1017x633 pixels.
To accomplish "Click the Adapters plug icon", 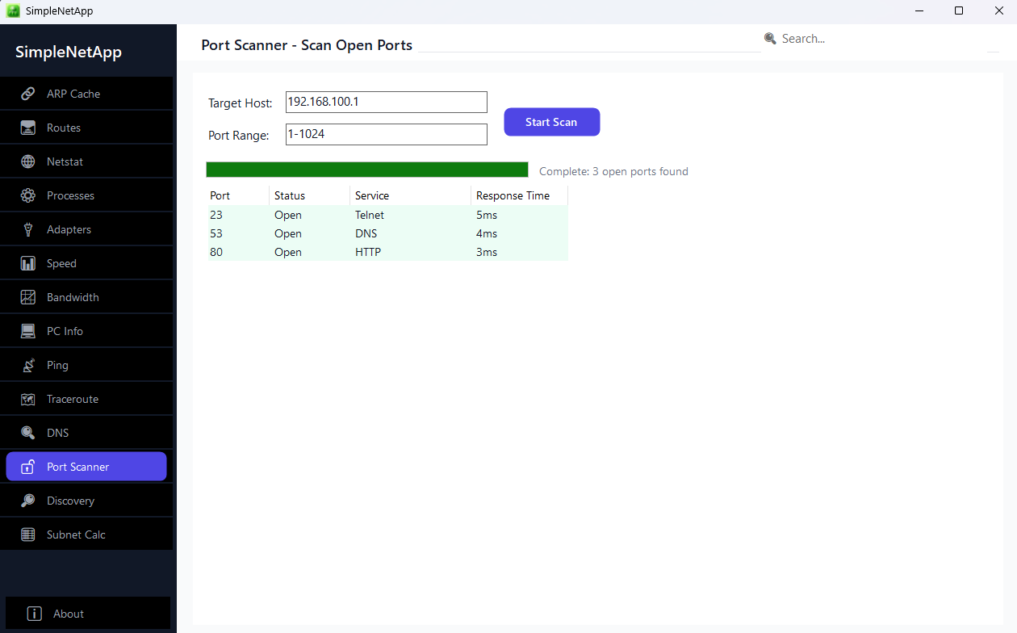I will tap(28, 229).
